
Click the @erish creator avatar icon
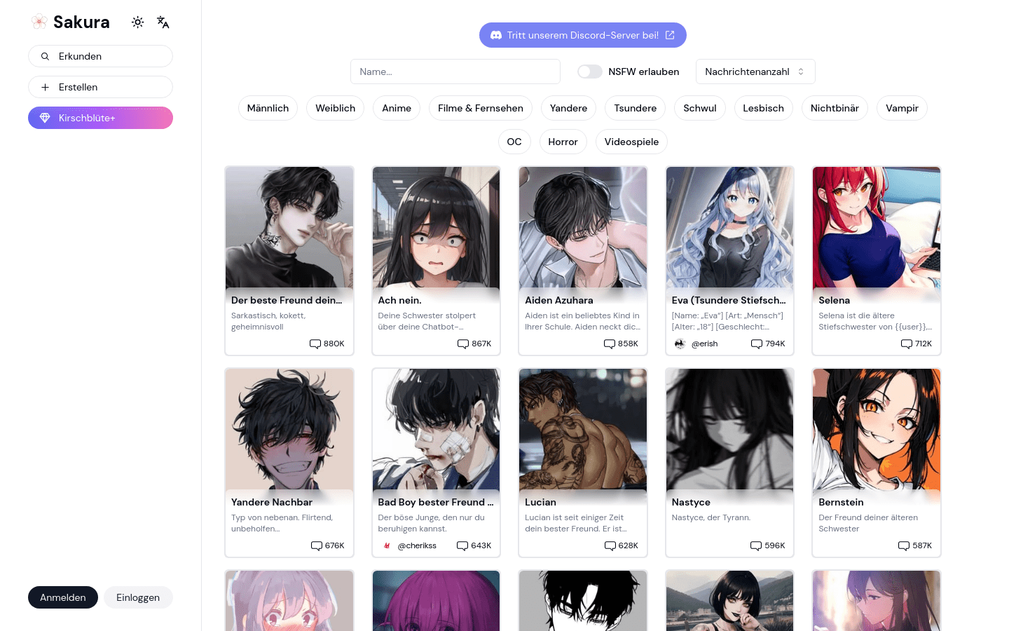click(680, 344)
